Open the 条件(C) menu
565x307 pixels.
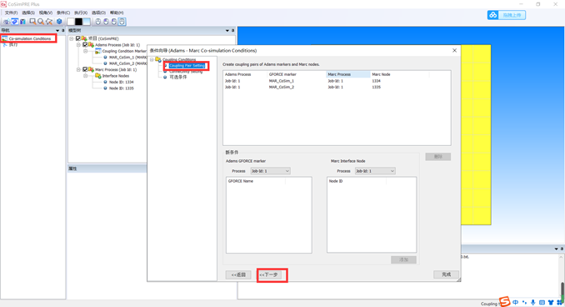point(63,13)
